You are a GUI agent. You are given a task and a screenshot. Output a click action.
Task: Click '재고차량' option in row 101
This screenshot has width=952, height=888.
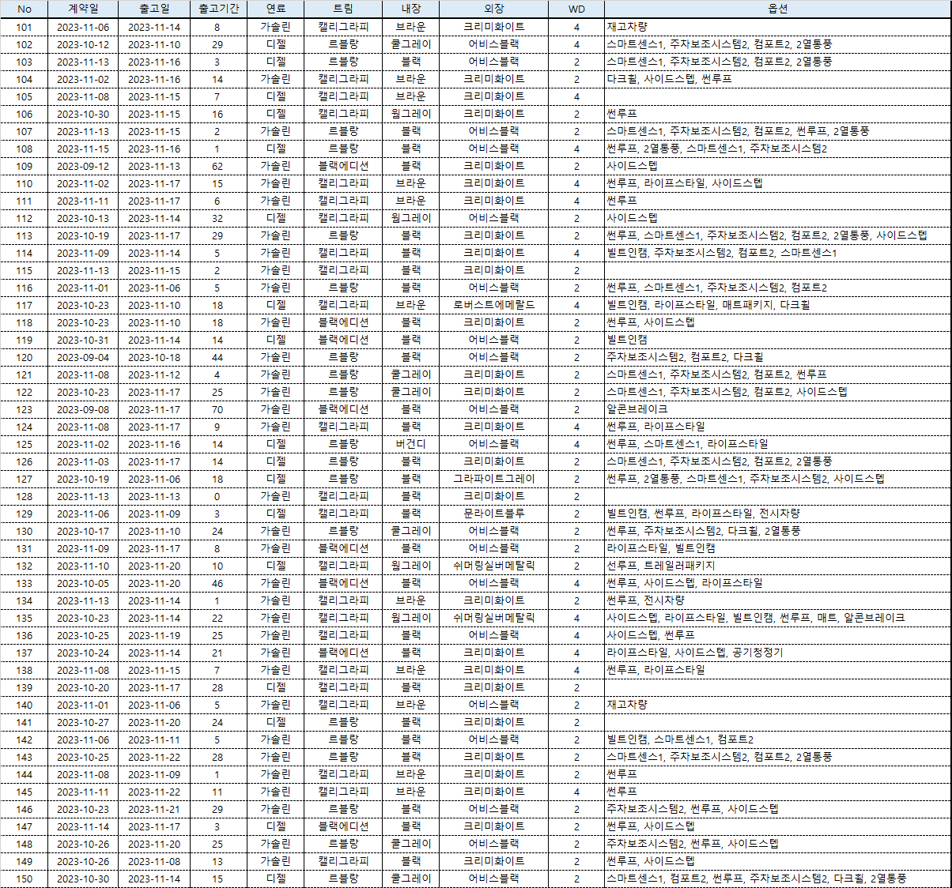(x=627, y=27)
